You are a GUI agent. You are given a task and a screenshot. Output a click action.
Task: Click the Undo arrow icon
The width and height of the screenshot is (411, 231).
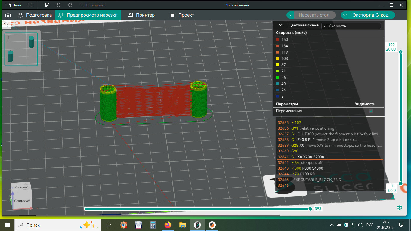(x=59, y=5)
